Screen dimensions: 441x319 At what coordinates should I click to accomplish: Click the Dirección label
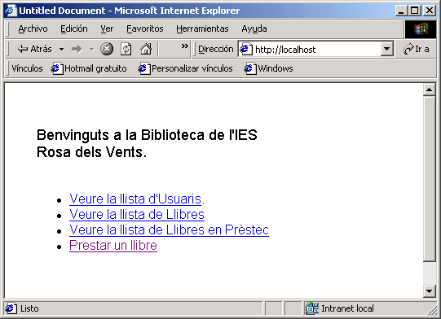pos(216,49)
